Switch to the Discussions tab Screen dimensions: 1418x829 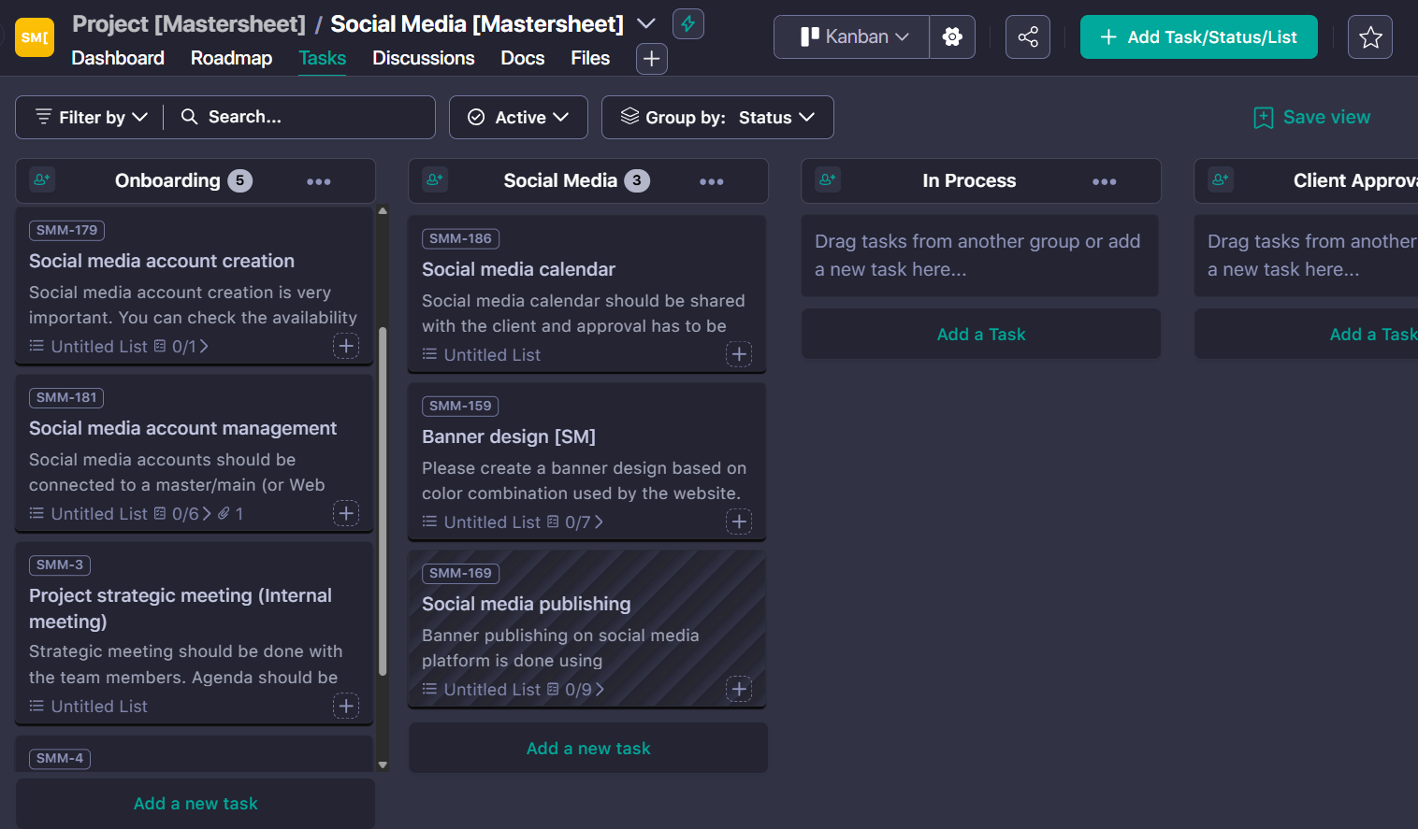coord(423,58)
